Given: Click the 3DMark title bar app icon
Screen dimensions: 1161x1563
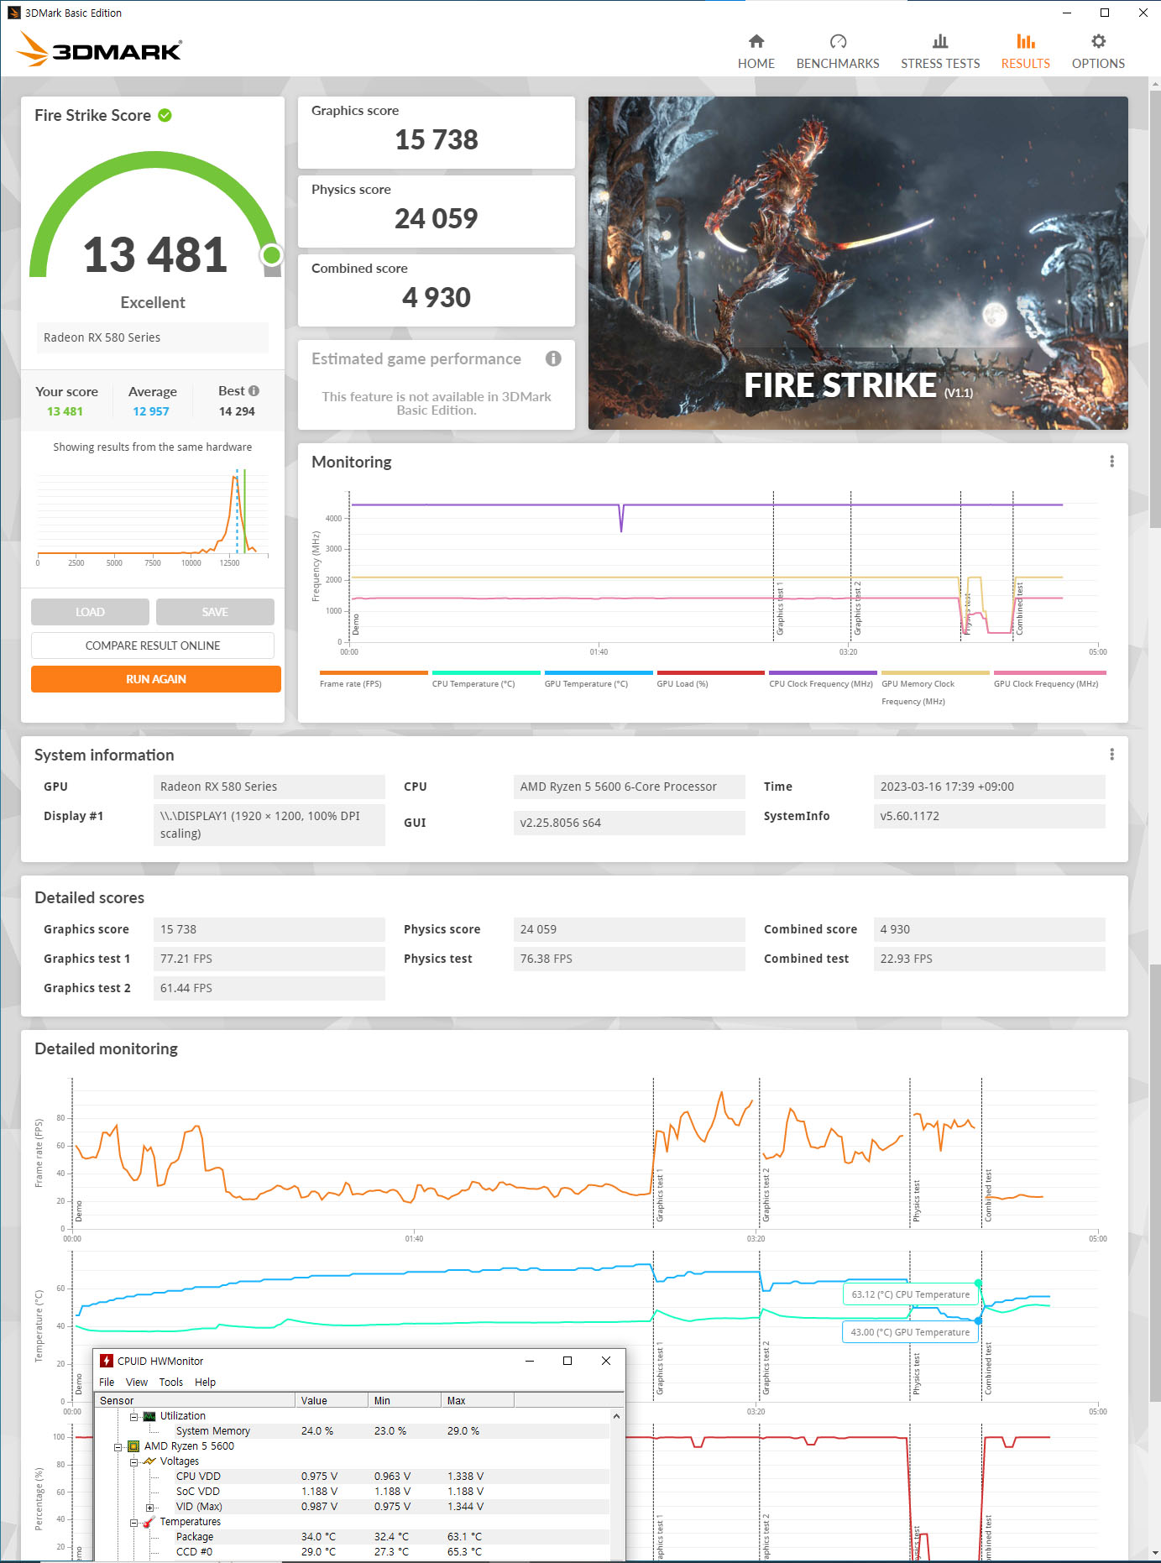Looking at the screenshot, I should pos(13,13).
